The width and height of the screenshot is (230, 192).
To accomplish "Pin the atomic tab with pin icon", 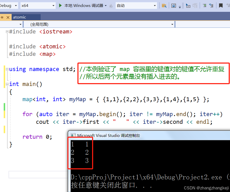I will coord(2,17).
